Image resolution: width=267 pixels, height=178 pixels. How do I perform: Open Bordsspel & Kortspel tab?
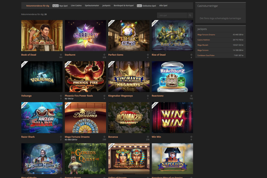pos(124,5)
